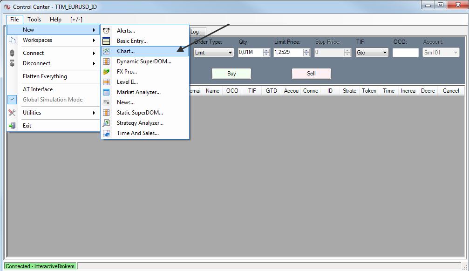Click the Control Center title bar logo
469x271 pixels.
click(x=7, y=7)
